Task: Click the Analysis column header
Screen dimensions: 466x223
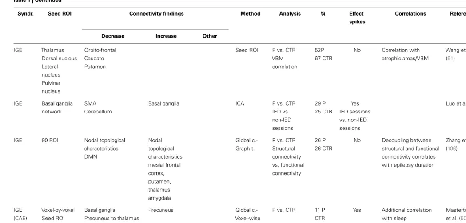Action: (x=290, y=14)
